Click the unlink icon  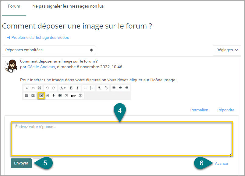(106, 88)
